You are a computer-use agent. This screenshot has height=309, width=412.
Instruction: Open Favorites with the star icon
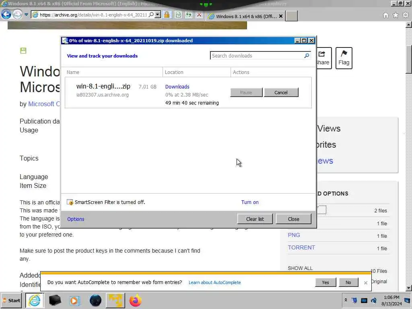(396, 15)
